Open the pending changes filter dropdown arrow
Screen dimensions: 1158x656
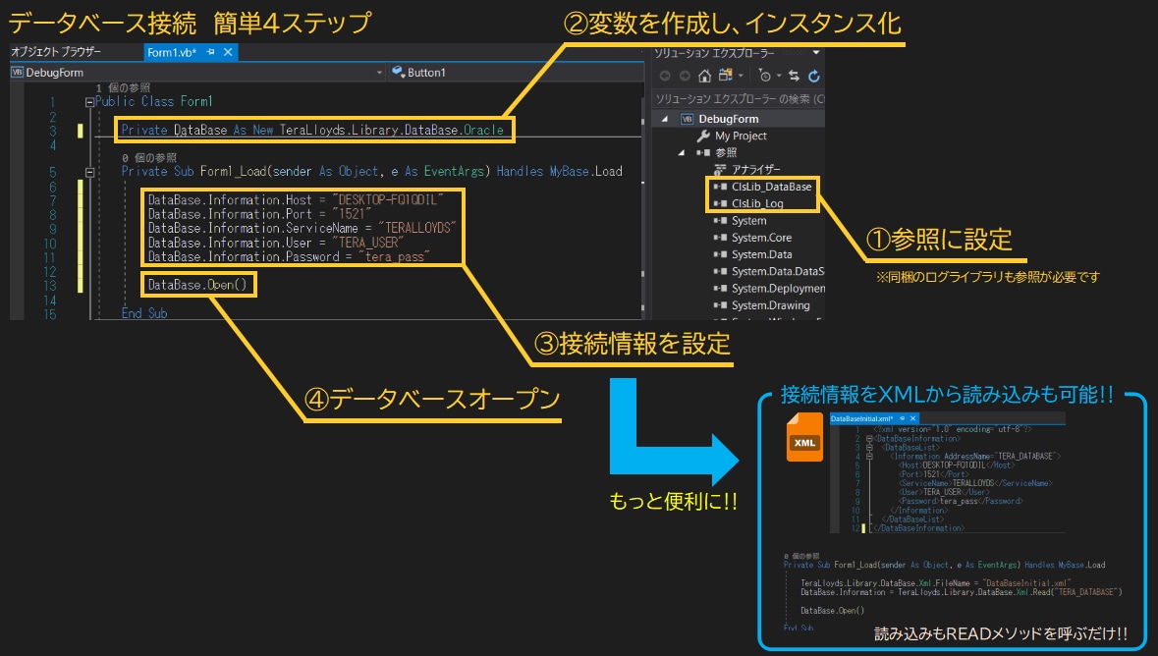779,76
